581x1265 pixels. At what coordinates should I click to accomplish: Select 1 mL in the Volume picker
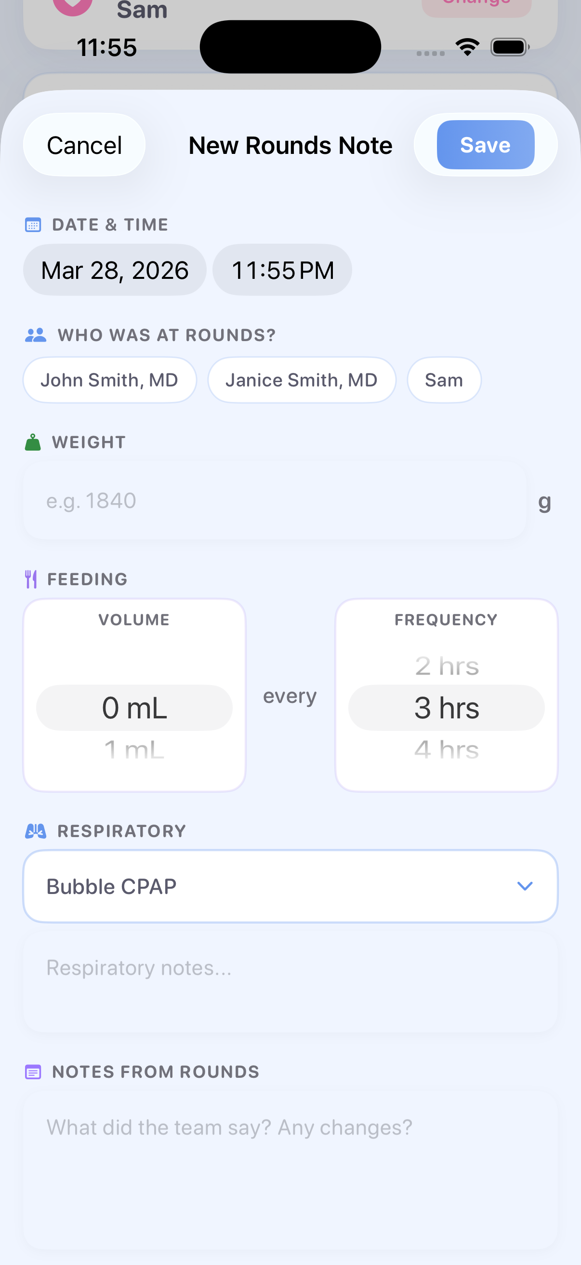tap(134, 749)
